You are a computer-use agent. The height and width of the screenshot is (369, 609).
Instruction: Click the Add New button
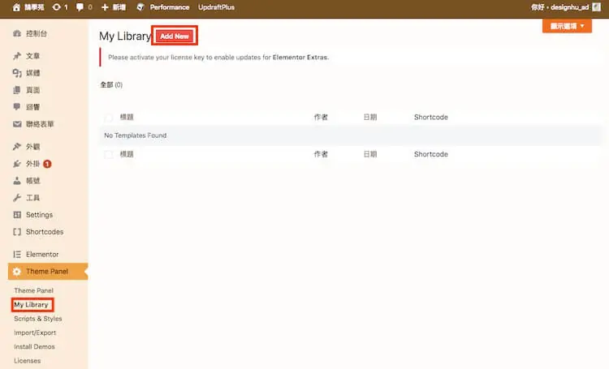pos(175,36)
